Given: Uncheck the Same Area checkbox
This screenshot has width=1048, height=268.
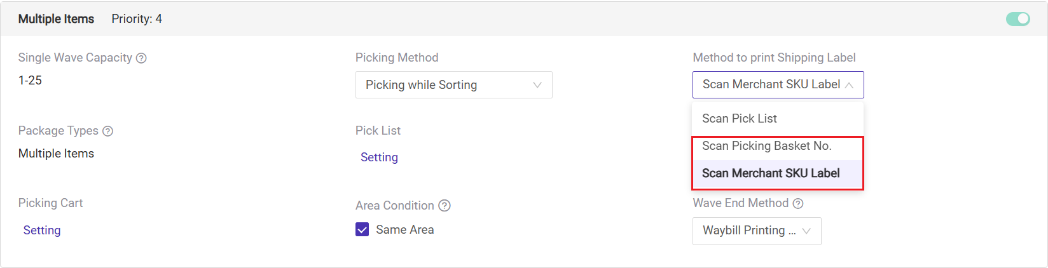Looking at the screenshot, I should pyautogui.click(x=362, y=229).
